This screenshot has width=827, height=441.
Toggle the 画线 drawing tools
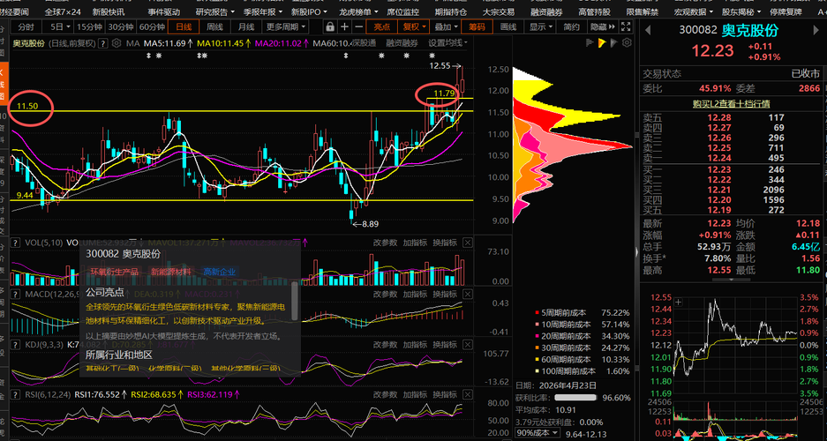click(x=507, y=26)
